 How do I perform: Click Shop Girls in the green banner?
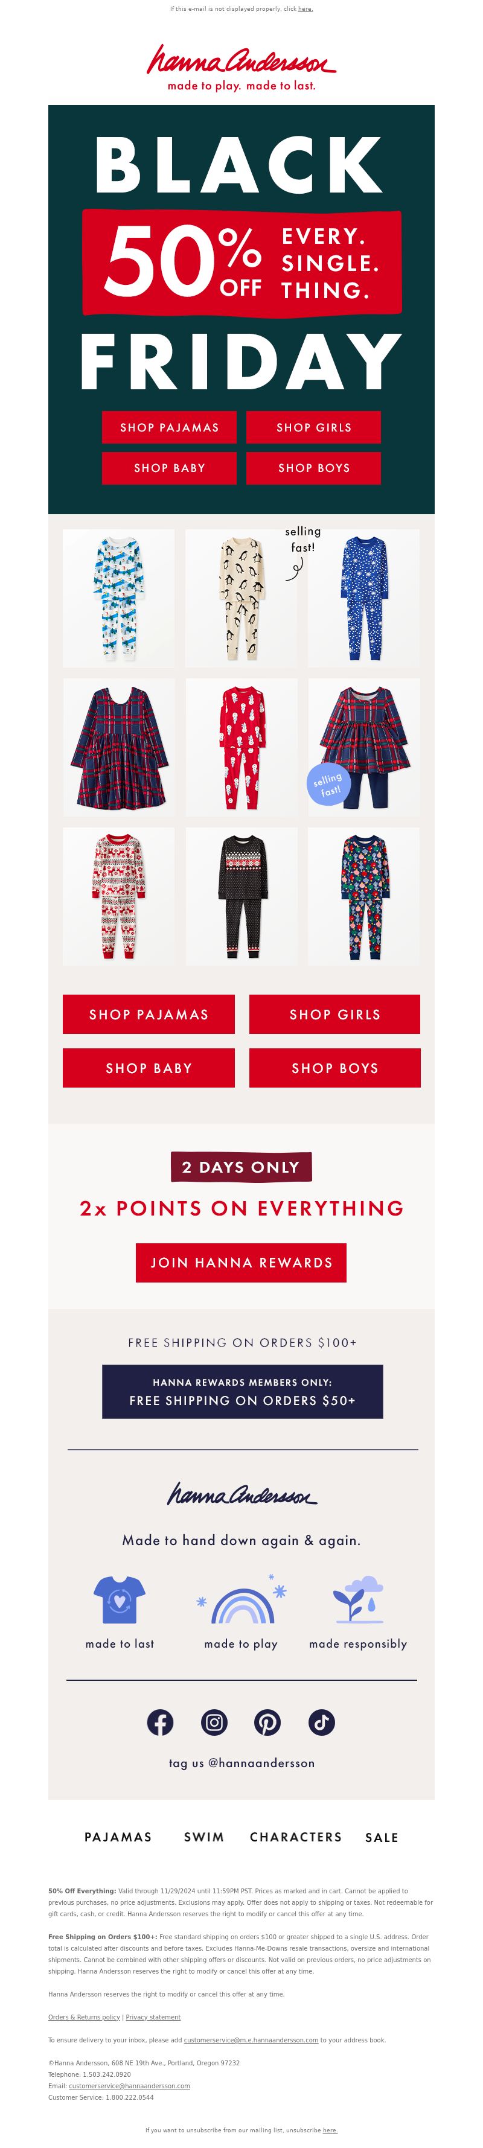314,427
